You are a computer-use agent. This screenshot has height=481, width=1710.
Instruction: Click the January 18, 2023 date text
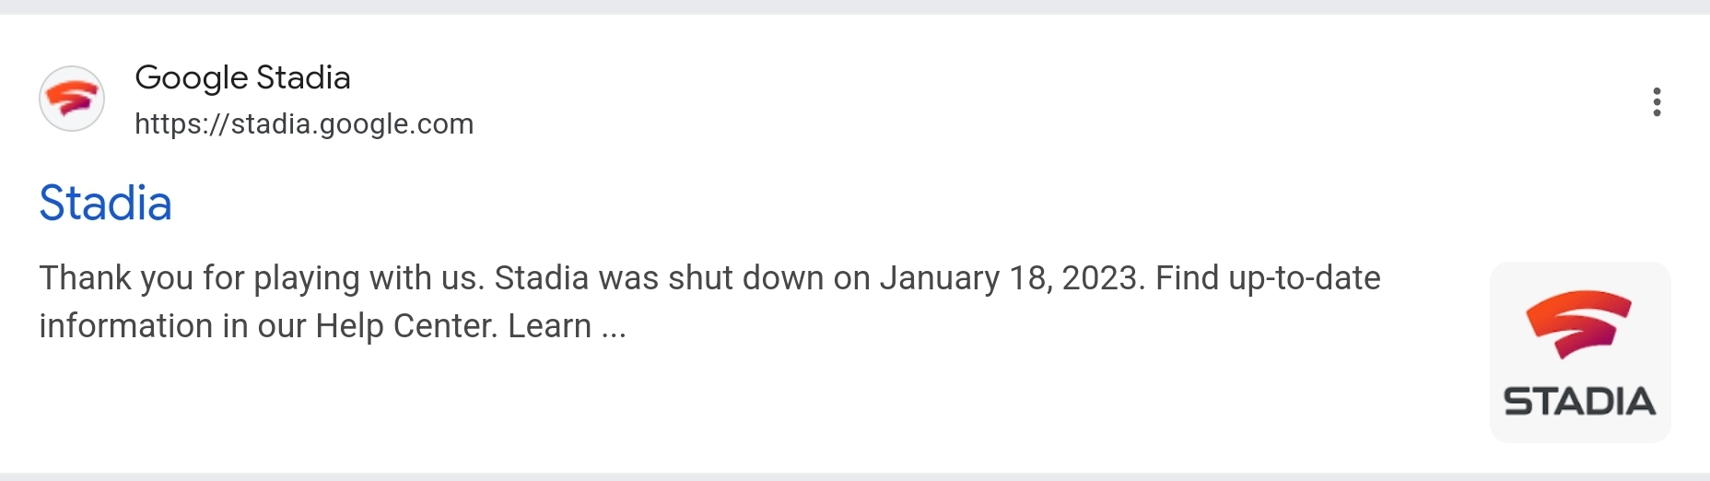1012,277
